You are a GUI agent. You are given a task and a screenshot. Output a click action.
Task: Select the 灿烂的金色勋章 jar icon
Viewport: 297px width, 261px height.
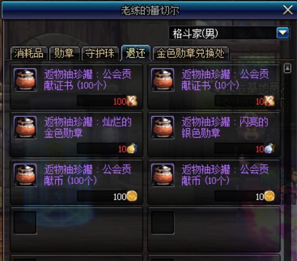coord(25,127)
